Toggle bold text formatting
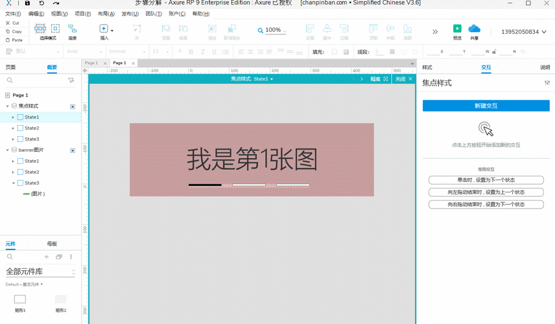This screenshot has height=324, width=555. (x=191, y=52)
